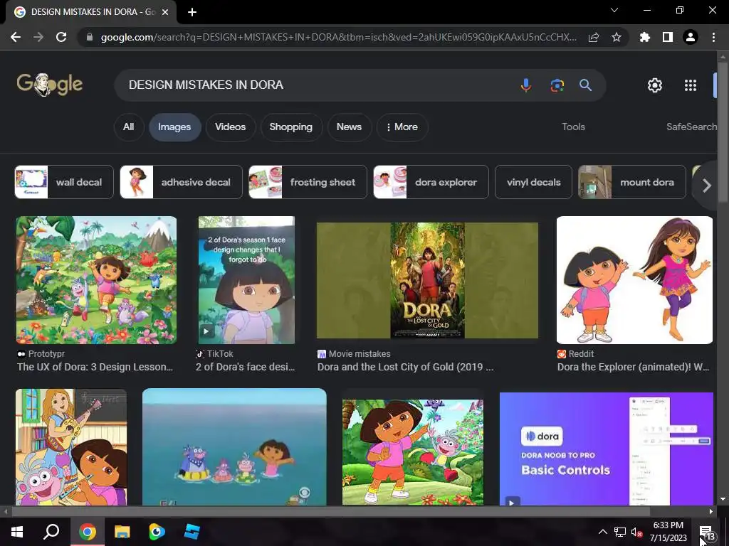The image size is (729, 546).
Task: Reload the current page
Action: [x=61, y=37]
